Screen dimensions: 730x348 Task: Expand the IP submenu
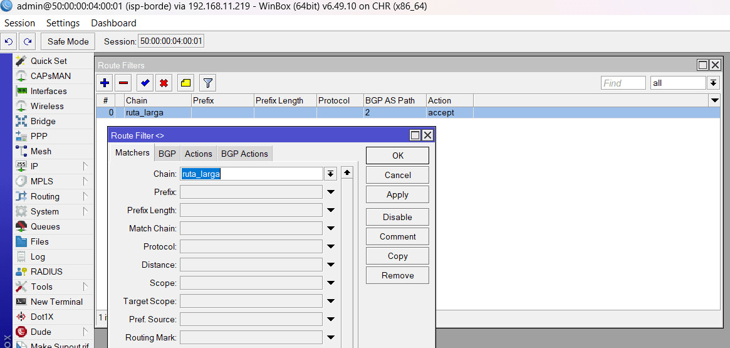(x=85, y=166)
